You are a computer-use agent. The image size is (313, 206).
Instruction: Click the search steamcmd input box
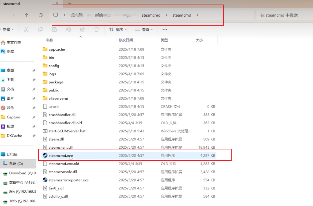point(284,15)
